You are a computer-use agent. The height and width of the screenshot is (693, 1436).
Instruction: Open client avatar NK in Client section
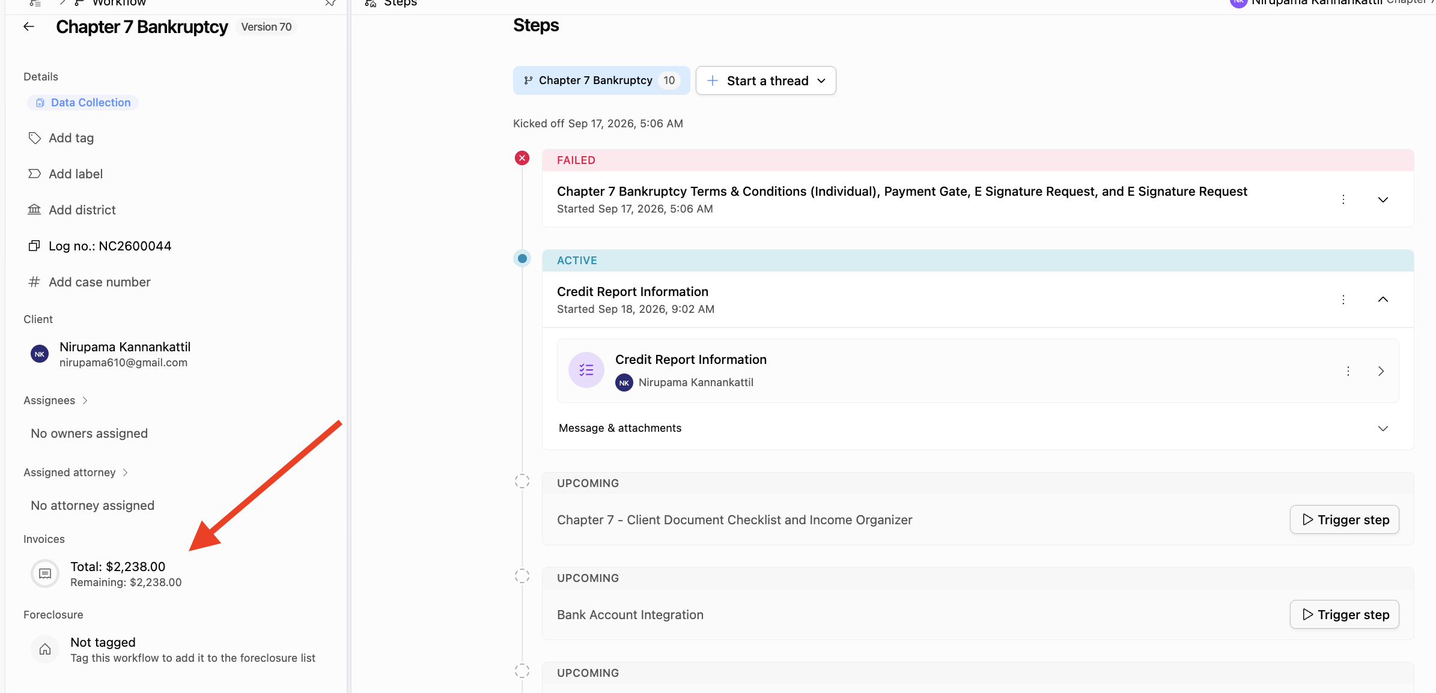coord(40,354)
